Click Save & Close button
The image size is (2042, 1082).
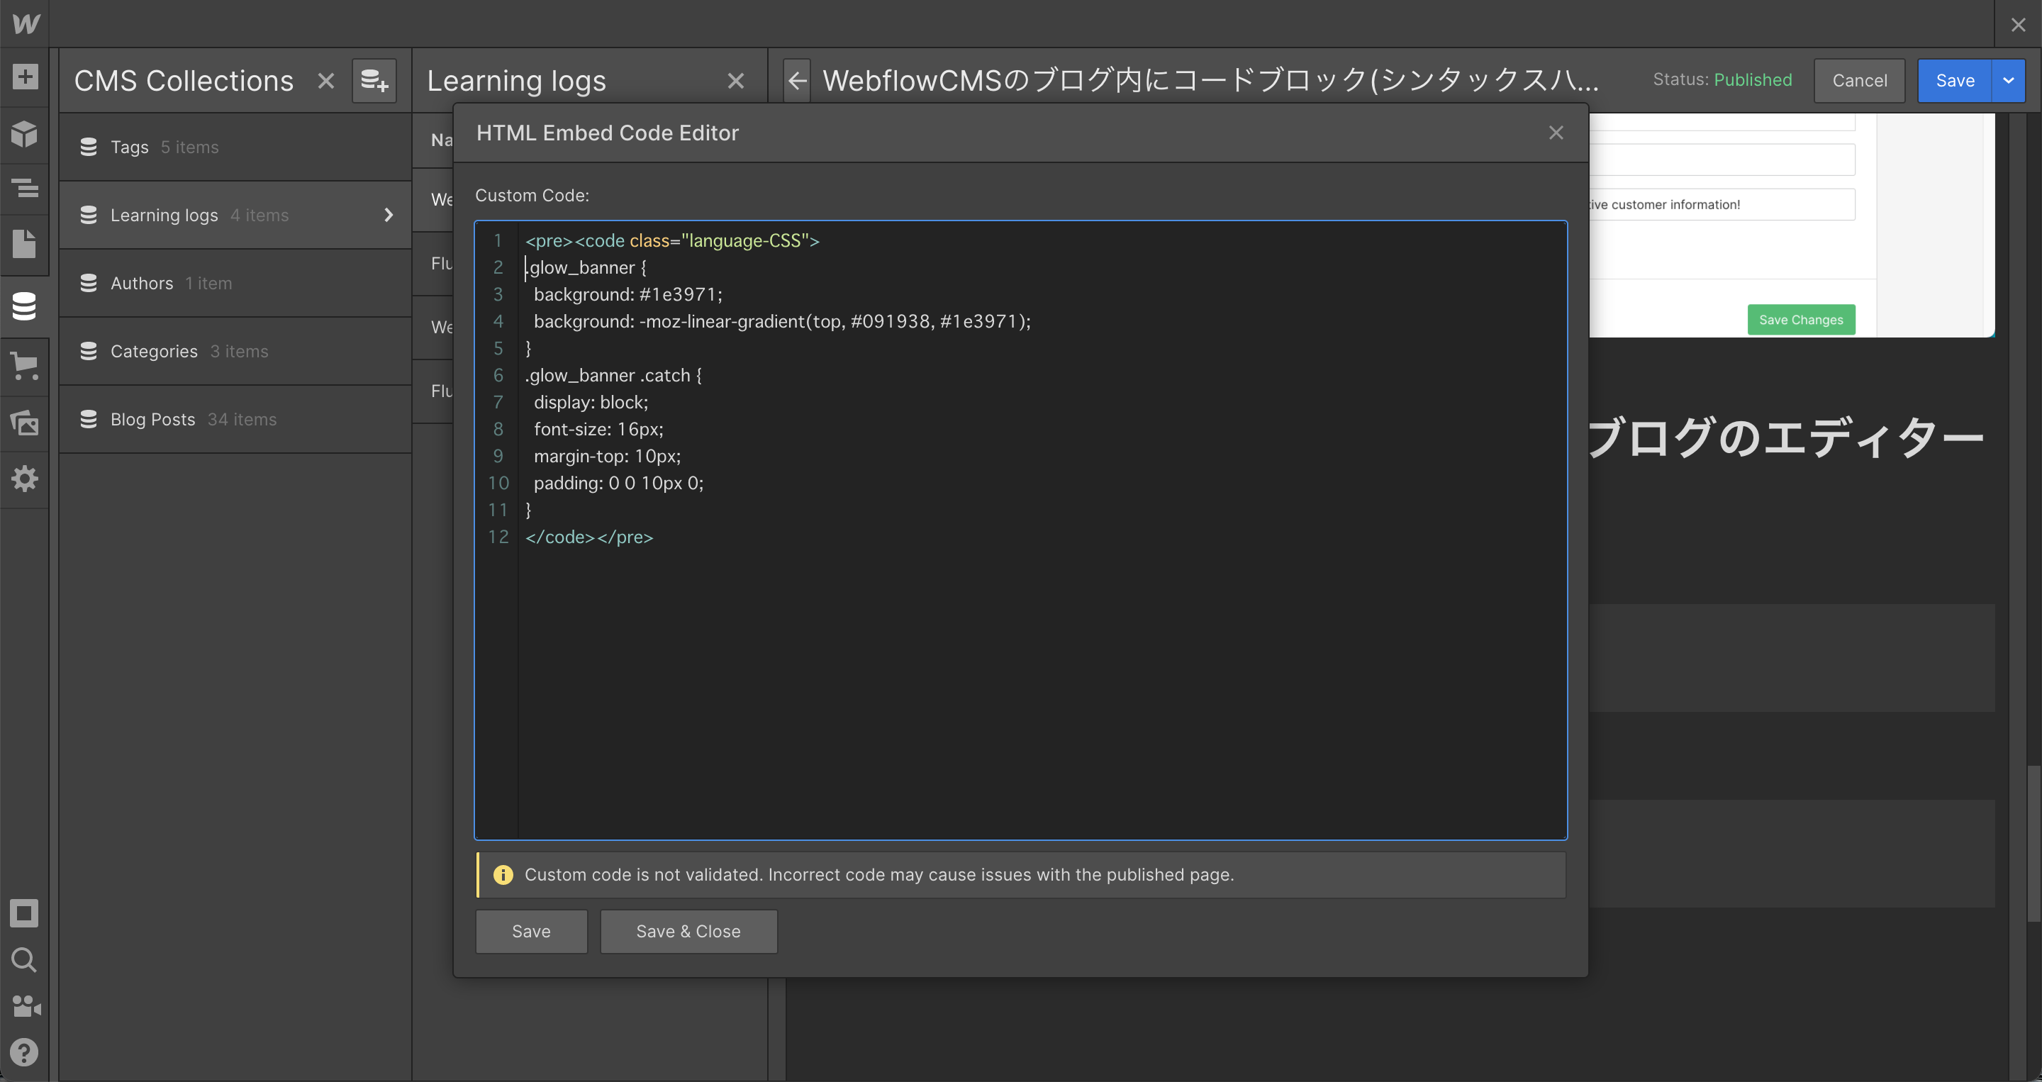pyautogui.click(x=688, y=932)
